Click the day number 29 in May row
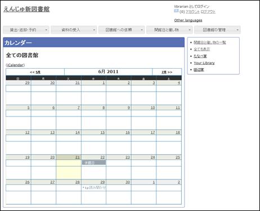This screenshot has height=211, width=260. point(28,83)
